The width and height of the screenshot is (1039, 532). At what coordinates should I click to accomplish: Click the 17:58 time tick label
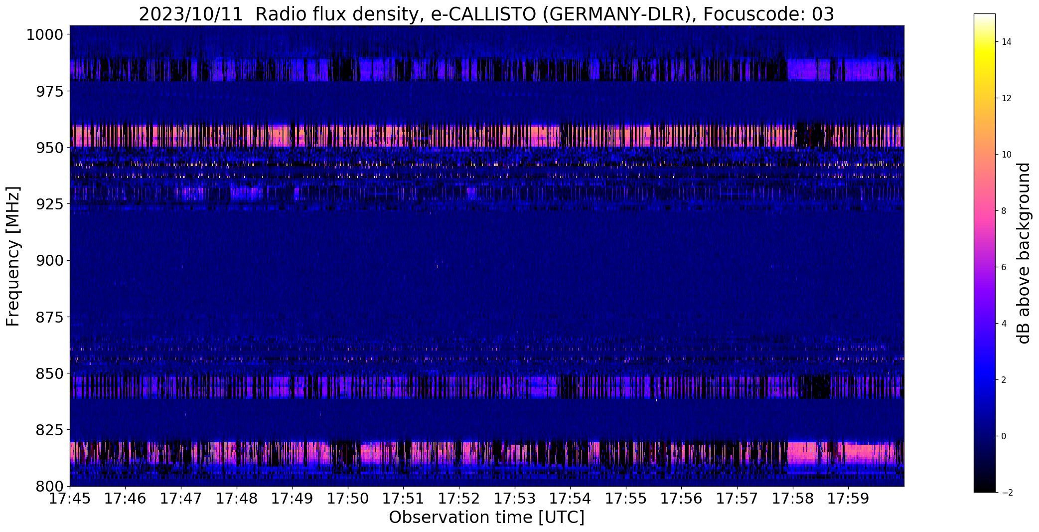pos(793,499)
